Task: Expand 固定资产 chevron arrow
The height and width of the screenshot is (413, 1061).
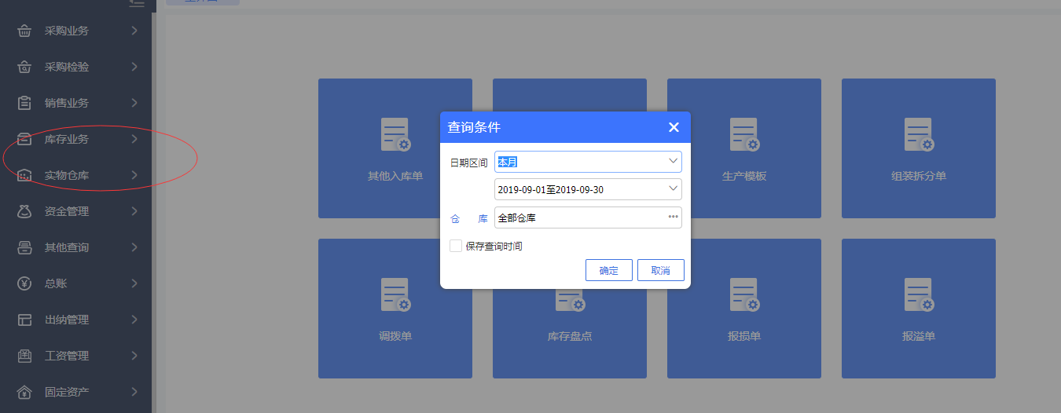Action: (x=135, y=392)
